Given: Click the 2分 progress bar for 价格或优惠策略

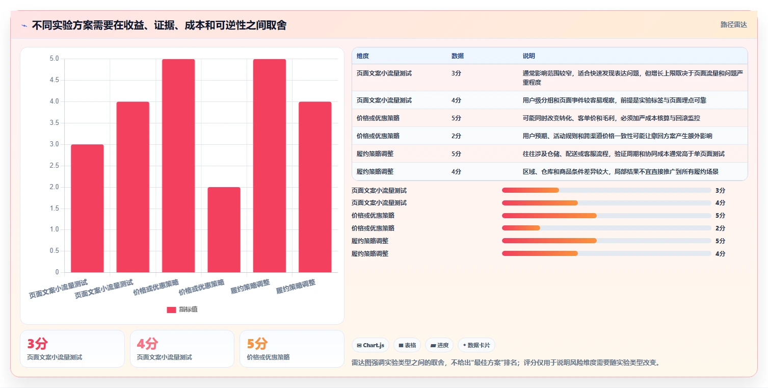Looking at the screenshot, I should 606,228.
